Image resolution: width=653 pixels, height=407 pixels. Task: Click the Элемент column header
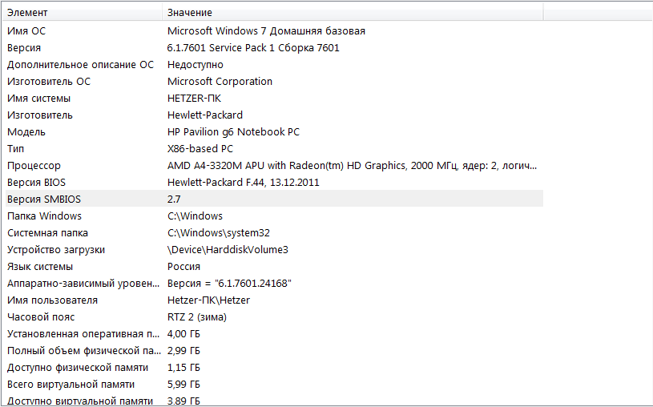pyautogui.click(x=83, y=13)
